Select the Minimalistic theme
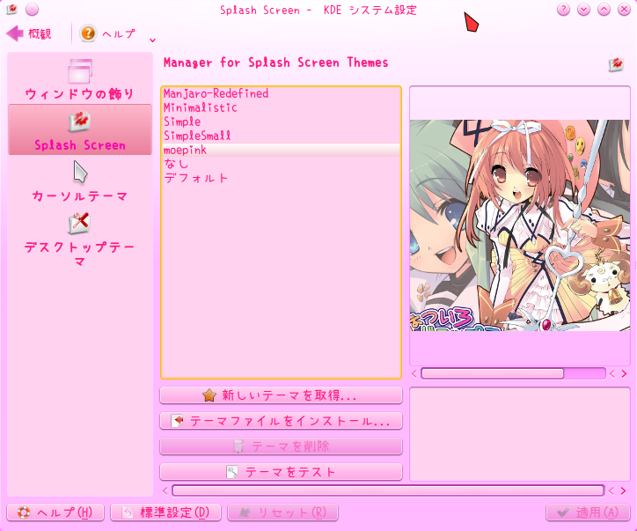The width and height of the screenshot is (637, 531). tap(281, 107)
